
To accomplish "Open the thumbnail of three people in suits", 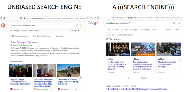I will tap(20, 71).
